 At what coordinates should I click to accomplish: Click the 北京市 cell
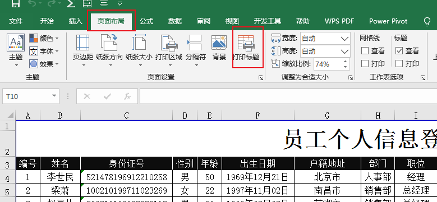click(x=328, y=177)
